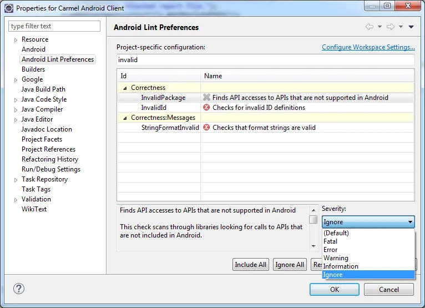This screenshot has width=425, height=308.
Task: Click the type filter text field
Action: click(x=54, y=26)
